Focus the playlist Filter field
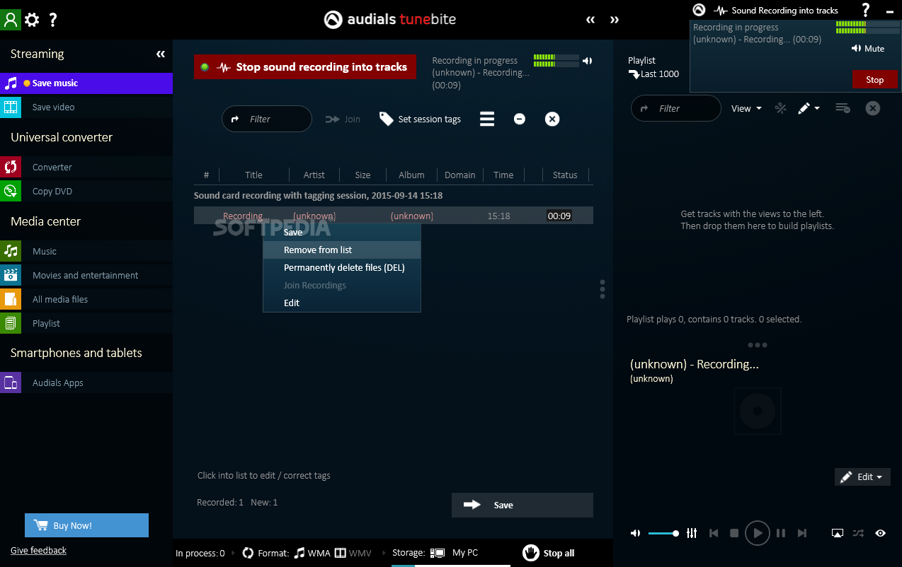 676,108
